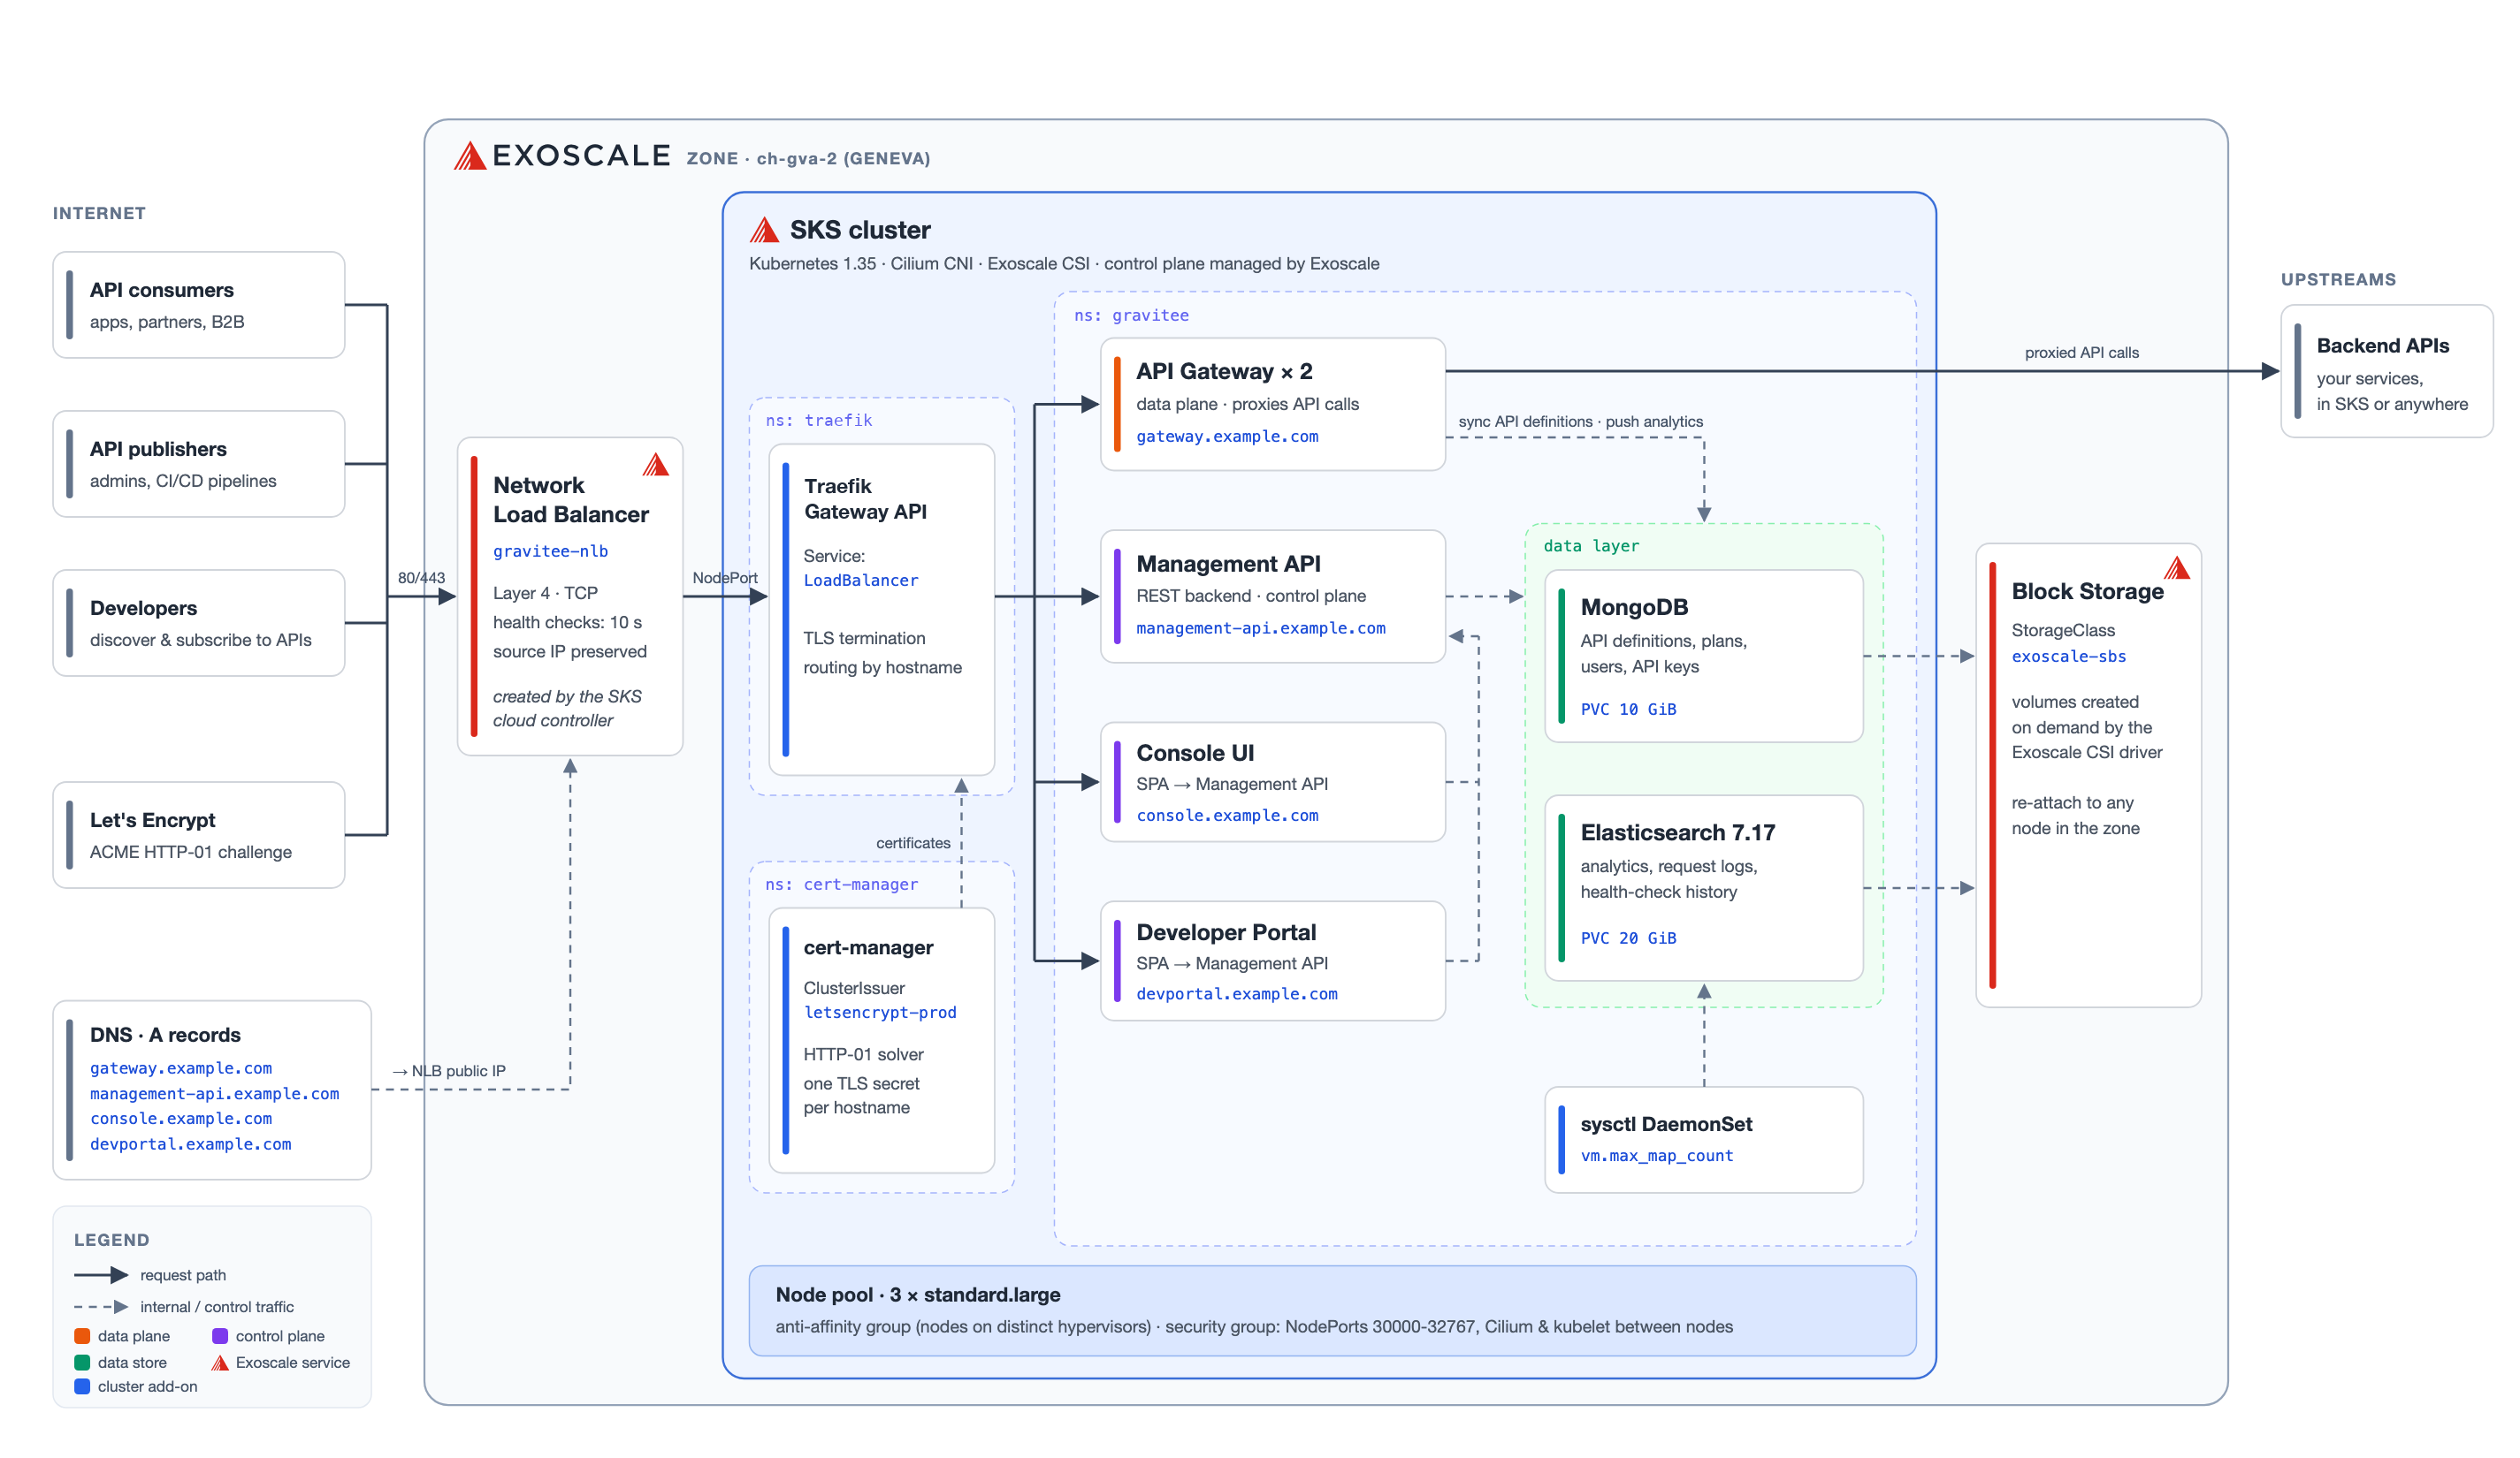Click the "80/443" port label
2520x1458 pixels.
click(421, 578)
